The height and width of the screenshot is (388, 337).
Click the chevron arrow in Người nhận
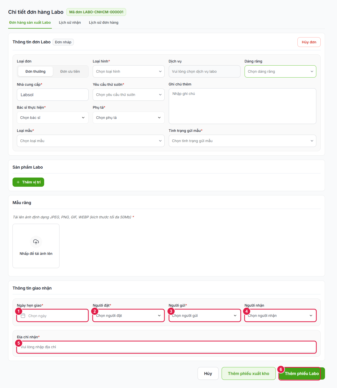point(311,316)
